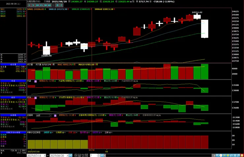The image size is (244, 157).
Task: Select the 60-minute timeframe button
Action: [49, 5]
